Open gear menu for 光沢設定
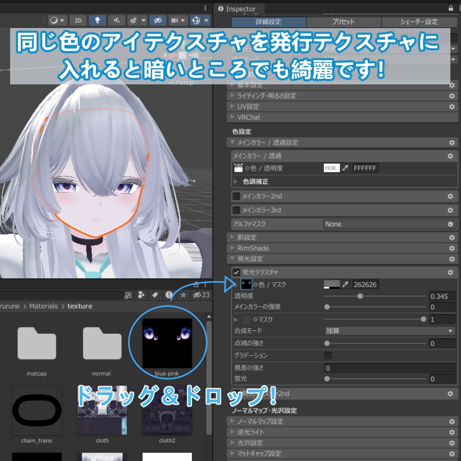Viewport: 461px width, 461px height. (452, 443)
